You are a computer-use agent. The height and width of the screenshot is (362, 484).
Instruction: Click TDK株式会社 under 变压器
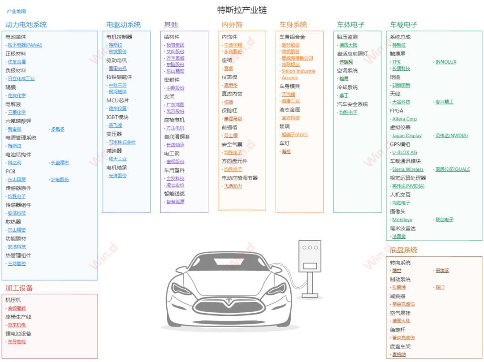tap(122, 142)
